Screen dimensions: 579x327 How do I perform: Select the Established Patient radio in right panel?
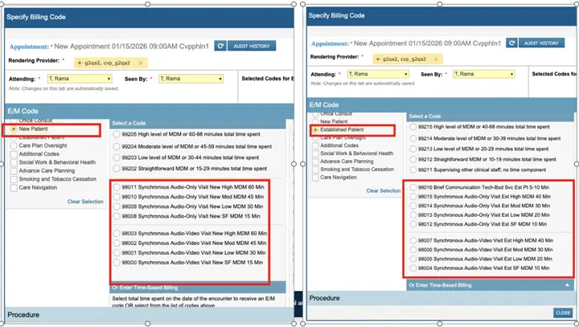tap(315, 129)
